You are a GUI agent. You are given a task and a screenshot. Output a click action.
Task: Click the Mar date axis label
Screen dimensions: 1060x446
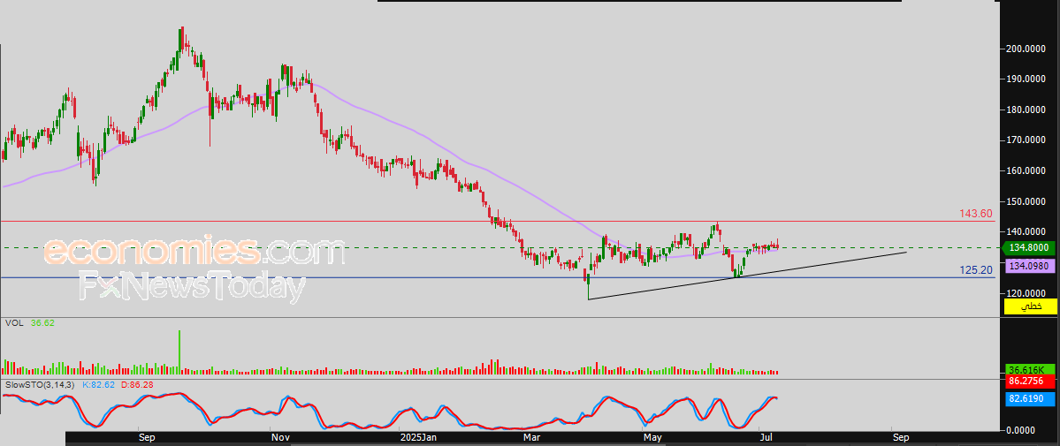(x=532, y=438)
